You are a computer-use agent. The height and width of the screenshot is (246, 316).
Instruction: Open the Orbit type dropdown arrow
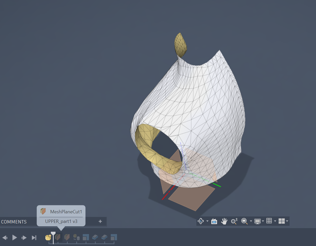pos(207,221)
